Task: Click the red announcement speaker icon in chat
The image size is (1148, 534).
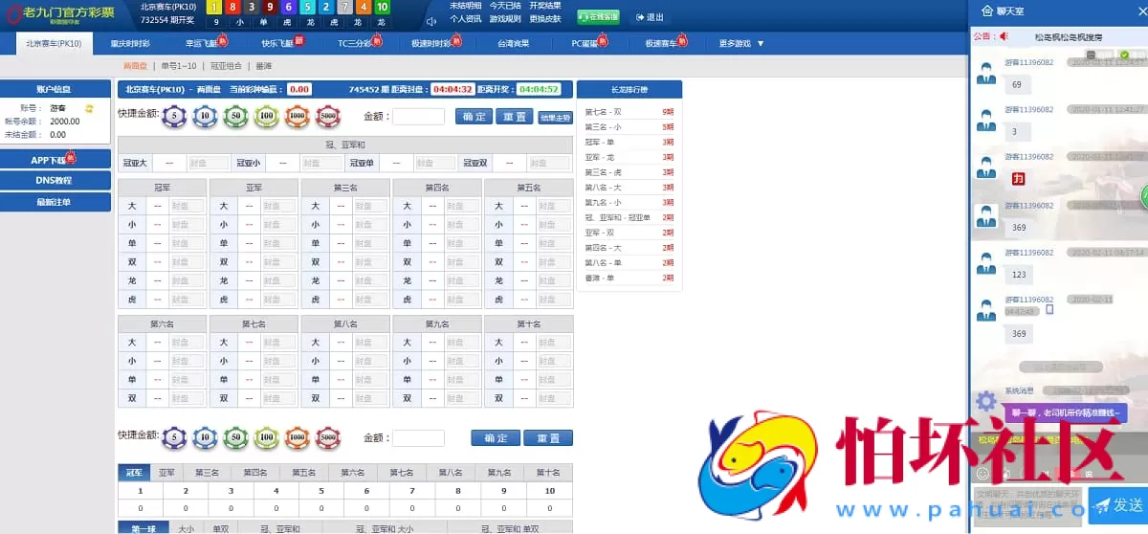Action: (1004, 36)
